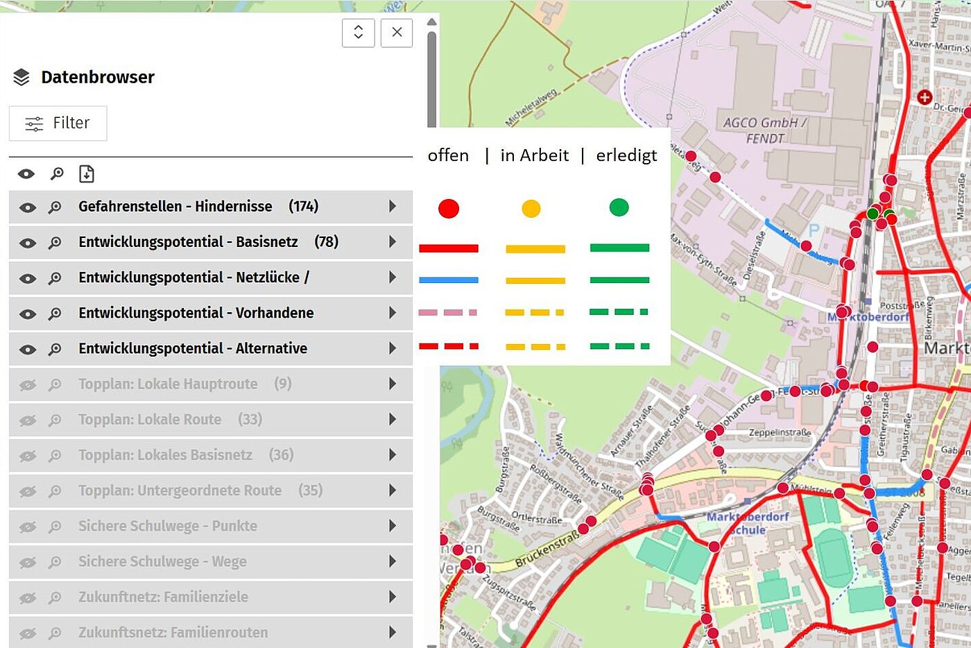Hide the Entwicklungspotential - Basisnetz layer

tap(28, 243)
